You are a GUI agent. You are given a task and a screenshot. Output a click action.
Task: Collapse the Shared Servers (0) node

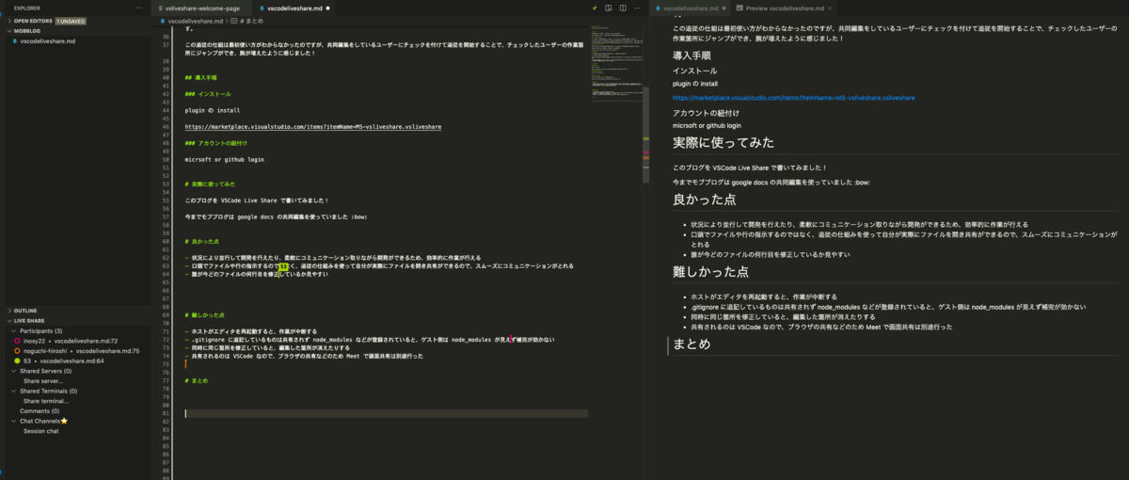(13, 371)
